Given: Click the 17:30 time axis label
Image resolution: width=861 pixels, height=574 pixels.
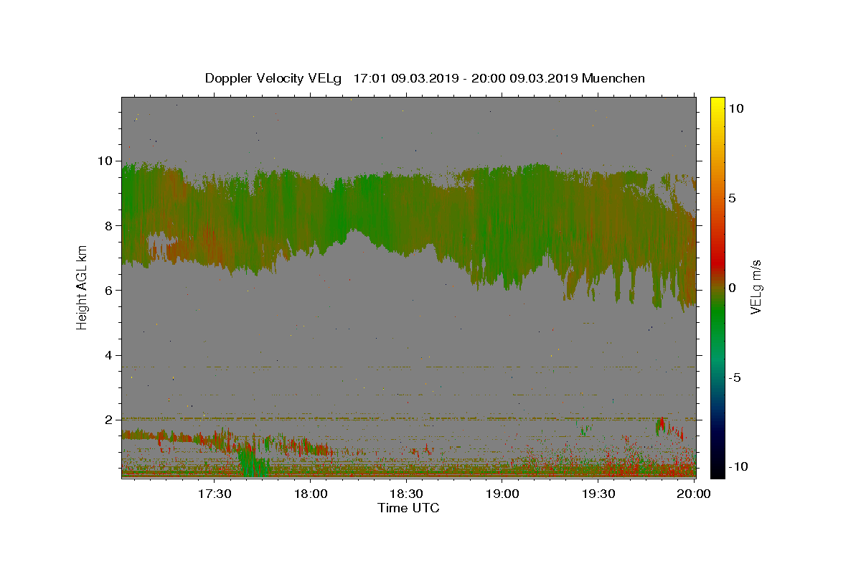Looking at the screenshot, I should [214, 494].
